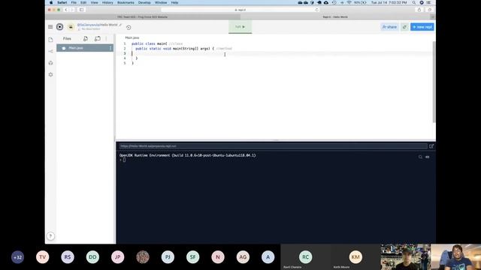Add a new file in Files panel
The width and height of the screenshot is (481, 270).
tap(86, 38)
